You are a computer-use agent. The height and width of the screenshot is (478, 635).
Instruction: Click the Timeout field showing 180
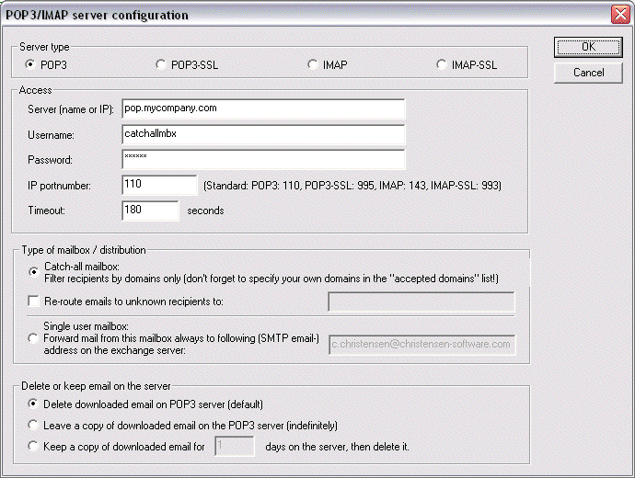point(150,211)
